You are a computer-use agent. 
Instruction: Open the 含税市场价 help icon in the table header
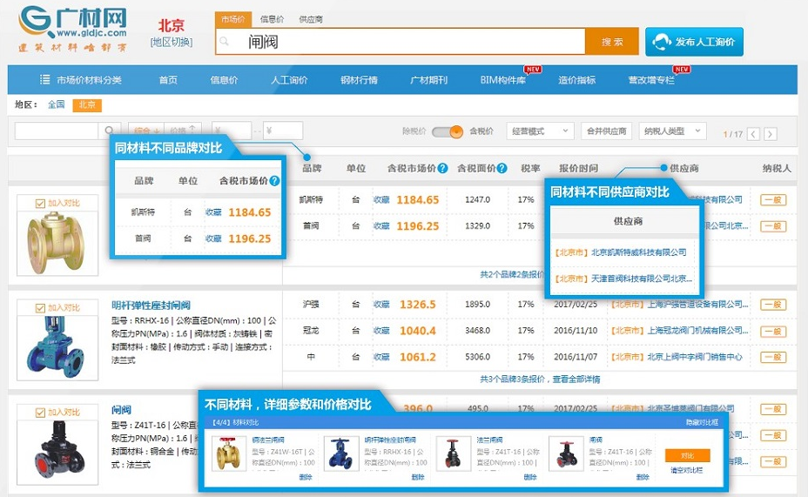click(442, 168)
